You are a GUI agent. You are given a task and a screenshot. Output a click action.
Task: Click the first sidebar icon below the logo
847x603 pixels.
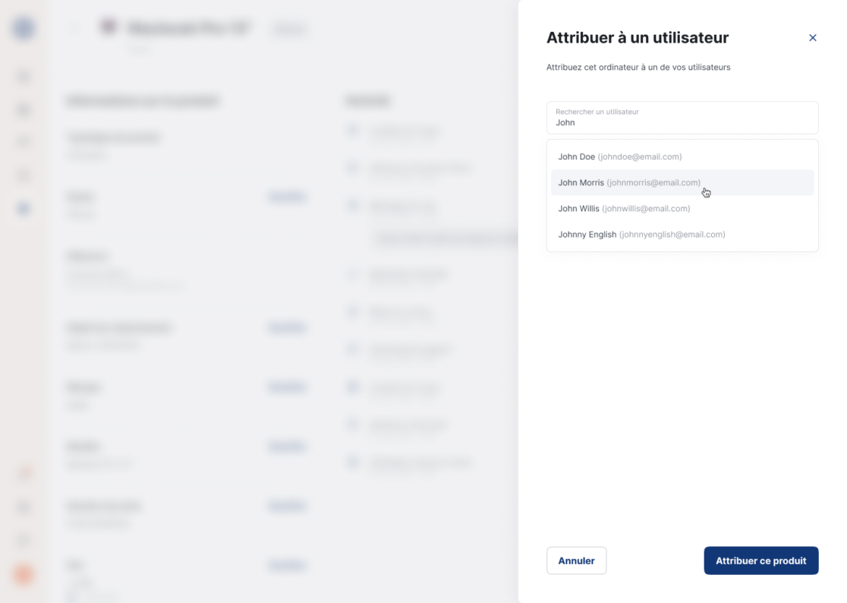pos(24,76)
